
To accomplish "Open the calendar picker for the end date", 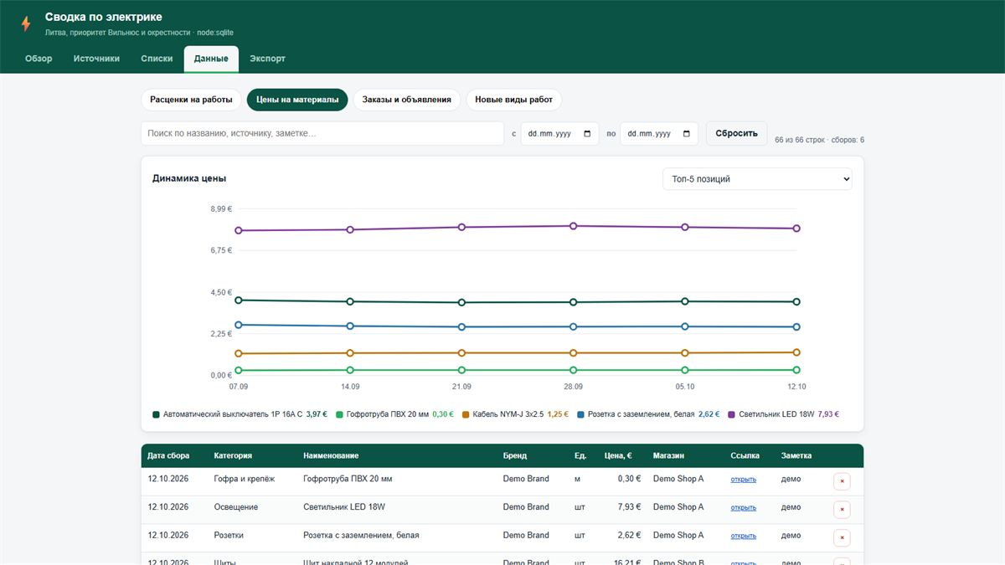I will tap(686, 134).
